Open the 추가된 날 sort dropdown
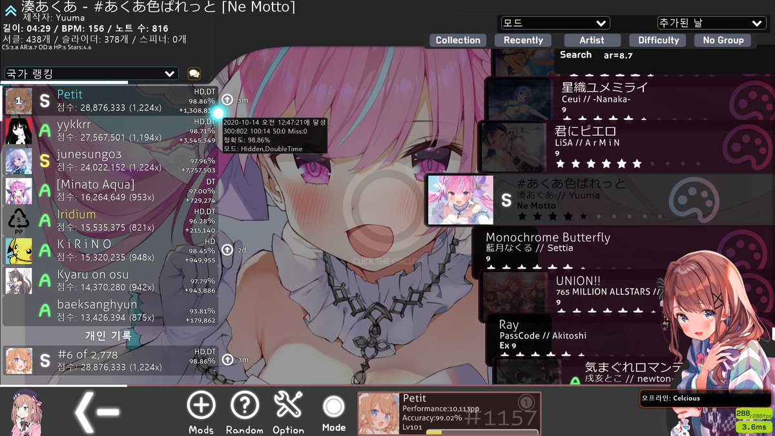 click(711, 23)
